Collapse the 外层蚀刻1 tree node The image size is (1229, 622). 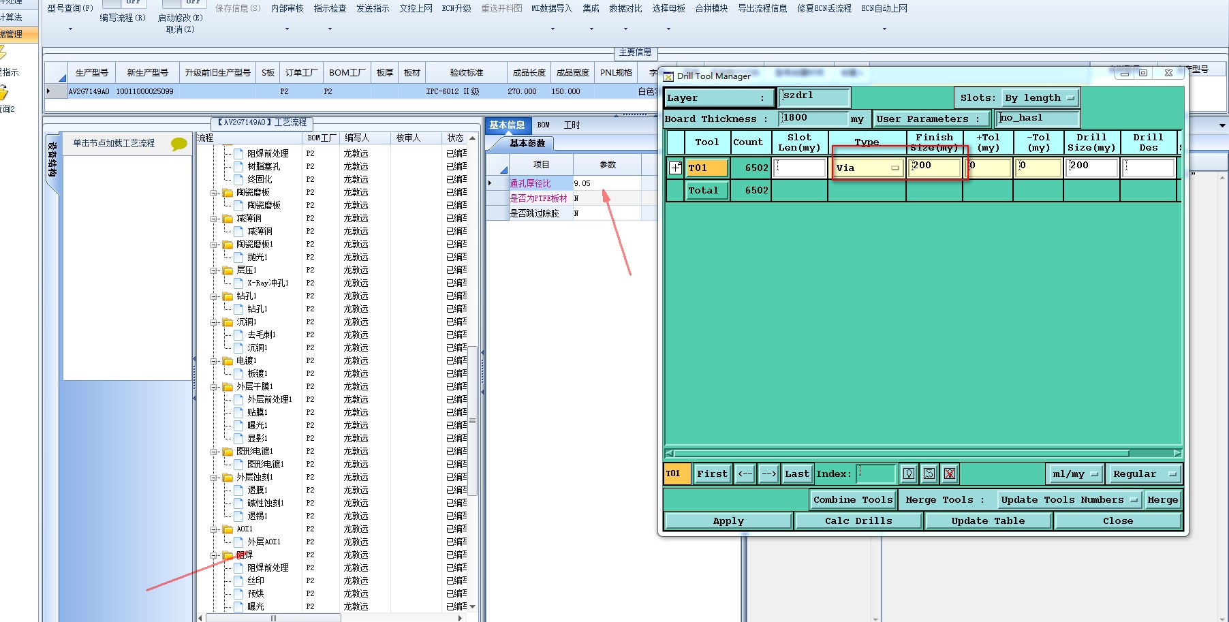pos(213,478)
